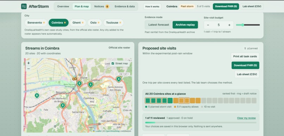Open the Evidence & data tab

[x=125, y=7]
